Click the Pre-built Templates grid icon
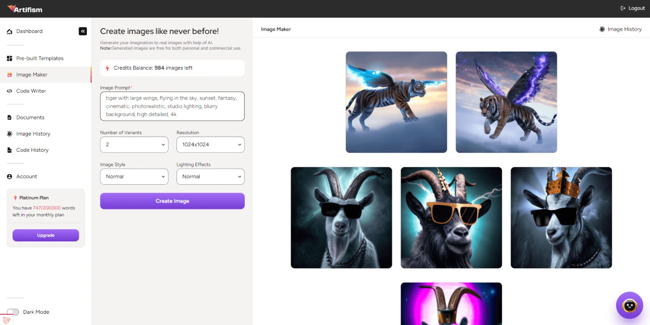The image size is (650, 325). 9,58
